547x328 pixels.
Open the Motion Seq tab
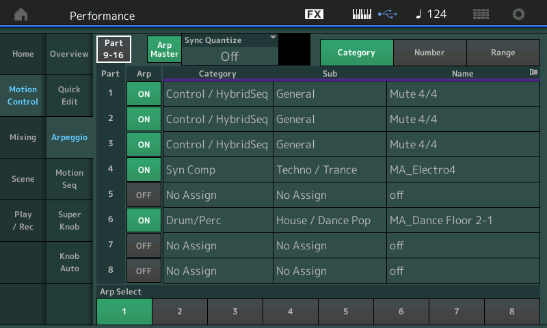click(x=69, y=179)
